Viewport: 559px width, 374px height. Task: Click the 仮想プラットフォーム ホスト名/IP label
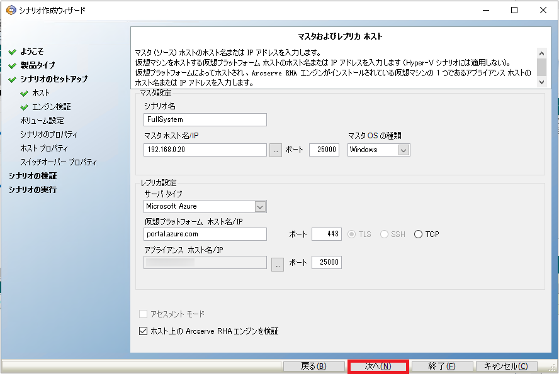point(194,222)
